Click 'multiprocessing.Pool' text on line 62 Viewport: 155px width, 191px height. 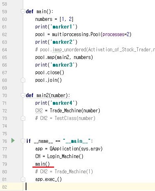tap(76, 35)
